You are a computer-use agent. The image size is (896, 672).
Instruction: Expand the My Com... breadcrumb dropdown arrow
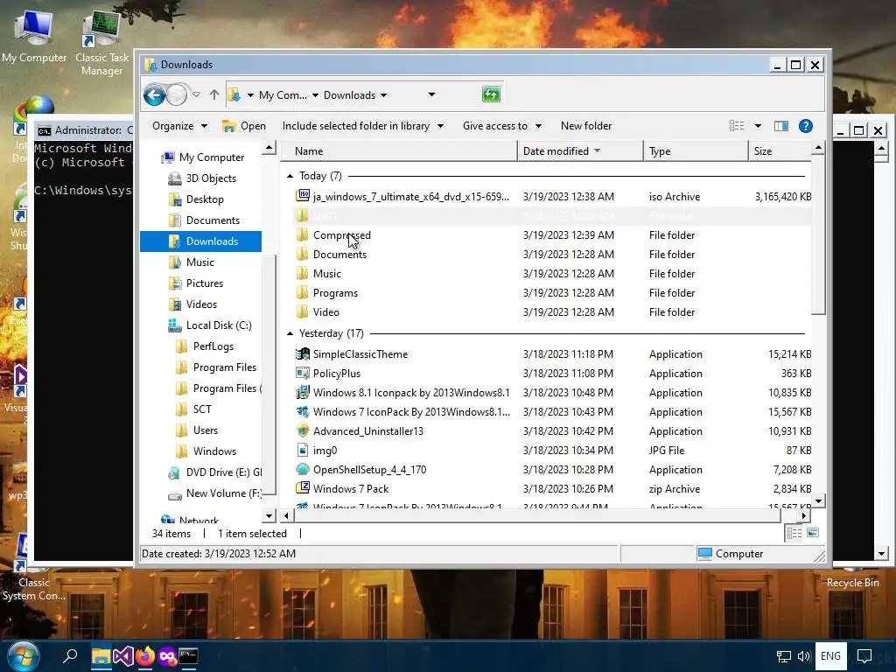coord(315,95)
